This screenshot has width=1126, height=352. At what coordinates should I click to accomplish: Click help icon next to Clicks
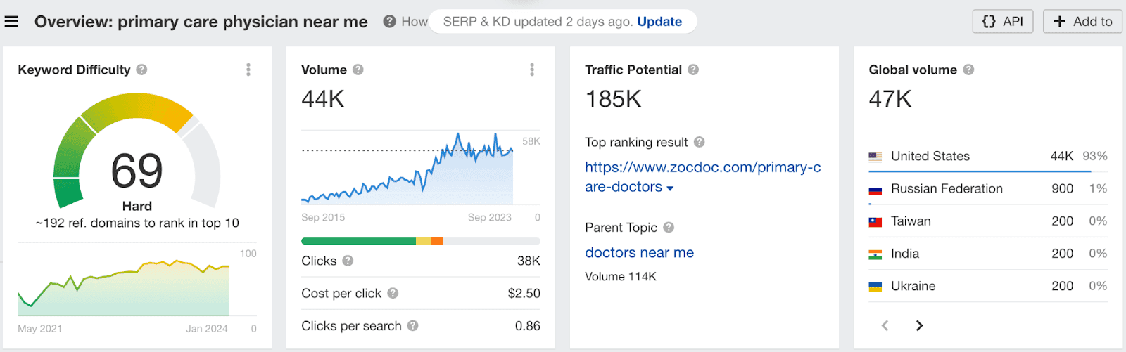click(348, 261)
